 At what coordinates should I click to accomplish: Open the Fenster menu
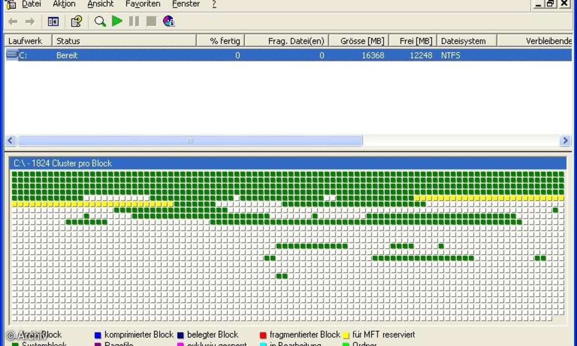pos(186,4)
